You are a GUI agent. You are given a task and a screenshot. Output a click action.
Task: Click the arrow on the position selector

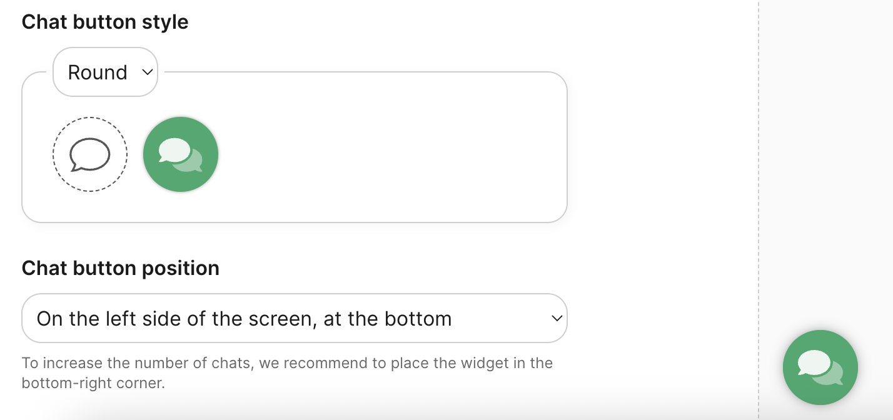coord(557,318)
